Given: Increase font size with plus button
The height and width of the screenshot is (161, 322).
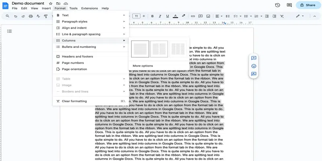Looking at the screenshot, I should 144,16.
